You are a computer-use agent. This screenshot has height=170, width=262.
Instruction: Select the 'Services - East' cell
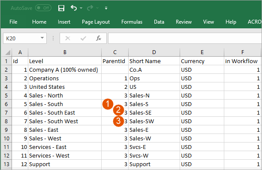click(x=65, y=147)
